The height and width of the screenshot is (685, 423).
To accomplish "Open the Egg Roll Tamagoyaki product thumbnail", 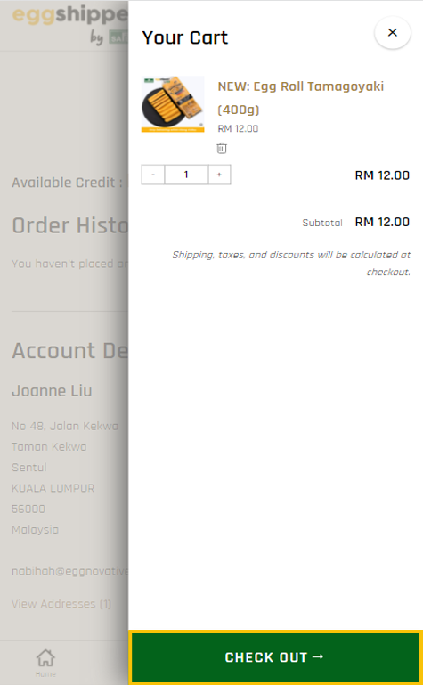I will [x=173, y=104].
